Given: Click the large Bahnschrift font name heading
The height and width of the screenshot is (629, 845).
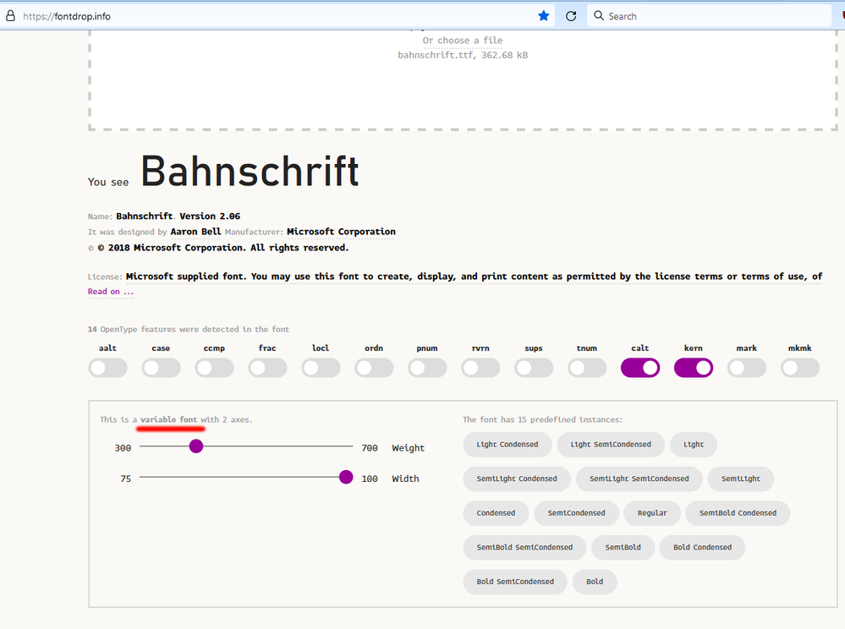Looking at the screenshot, I should point(250,172).
